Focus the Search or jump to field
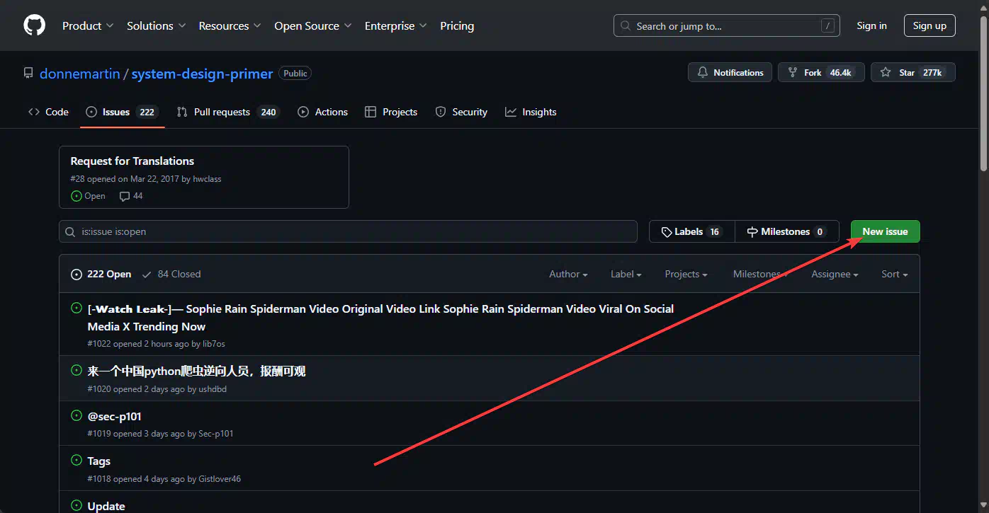Screen dimensions: 989x513 pyautogui.click(x=726, y=25)
